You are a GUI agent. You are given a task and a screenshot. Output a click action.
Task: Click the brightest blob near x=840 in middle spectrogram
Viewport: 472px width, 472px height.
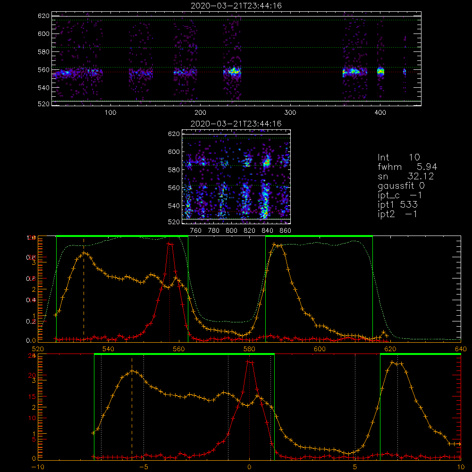[266, 163]
